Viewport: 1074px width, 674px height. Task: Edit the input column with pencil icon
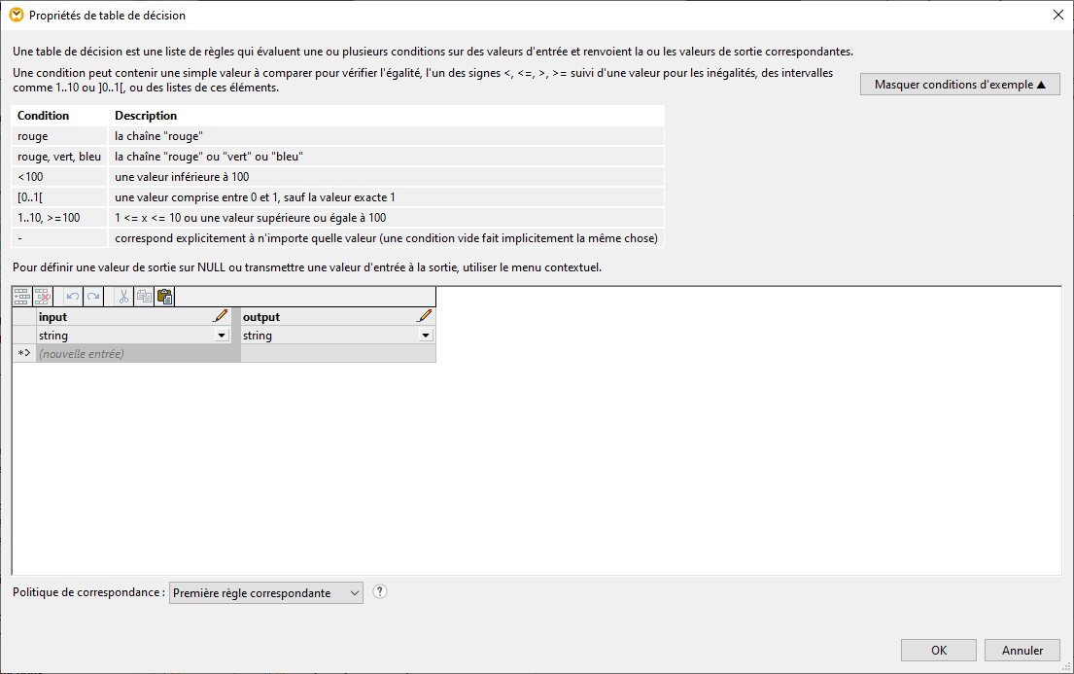(221, 316)
